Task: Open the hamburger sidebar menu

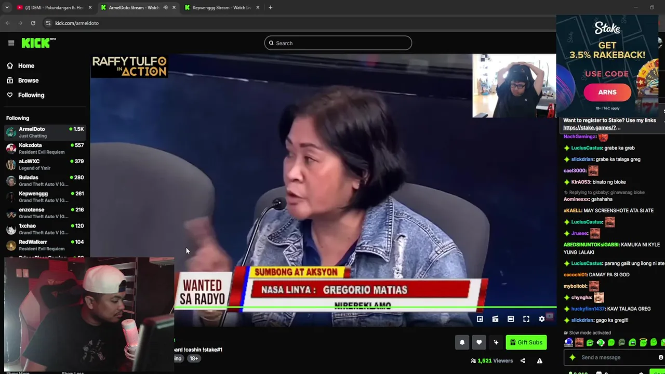Action: pyautogui.click(x=11, y=43)
